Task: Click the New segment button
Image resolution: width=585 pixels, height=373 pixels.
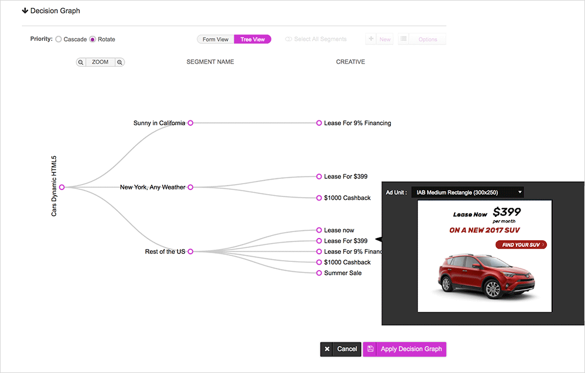Action: [x=378, y=39]
